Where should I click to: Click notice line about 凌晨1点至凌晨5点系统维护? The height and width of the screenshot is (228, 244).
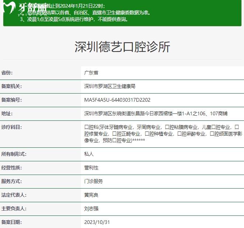(74, 19)
